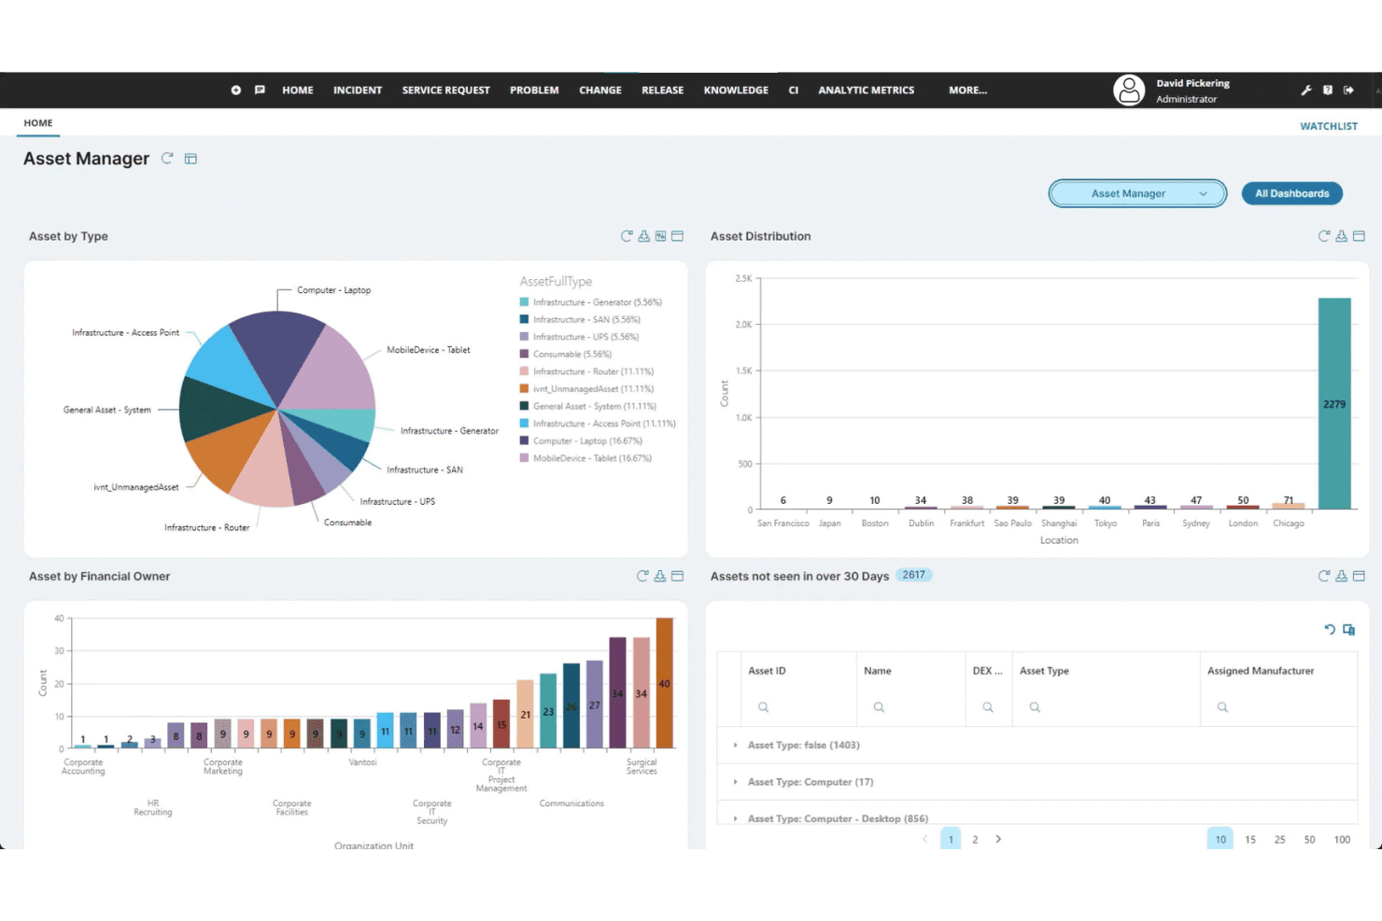Toggle the MobileDevice - Tablet legend entry
Screen dimensions: 1382x921
pos(585,458)
